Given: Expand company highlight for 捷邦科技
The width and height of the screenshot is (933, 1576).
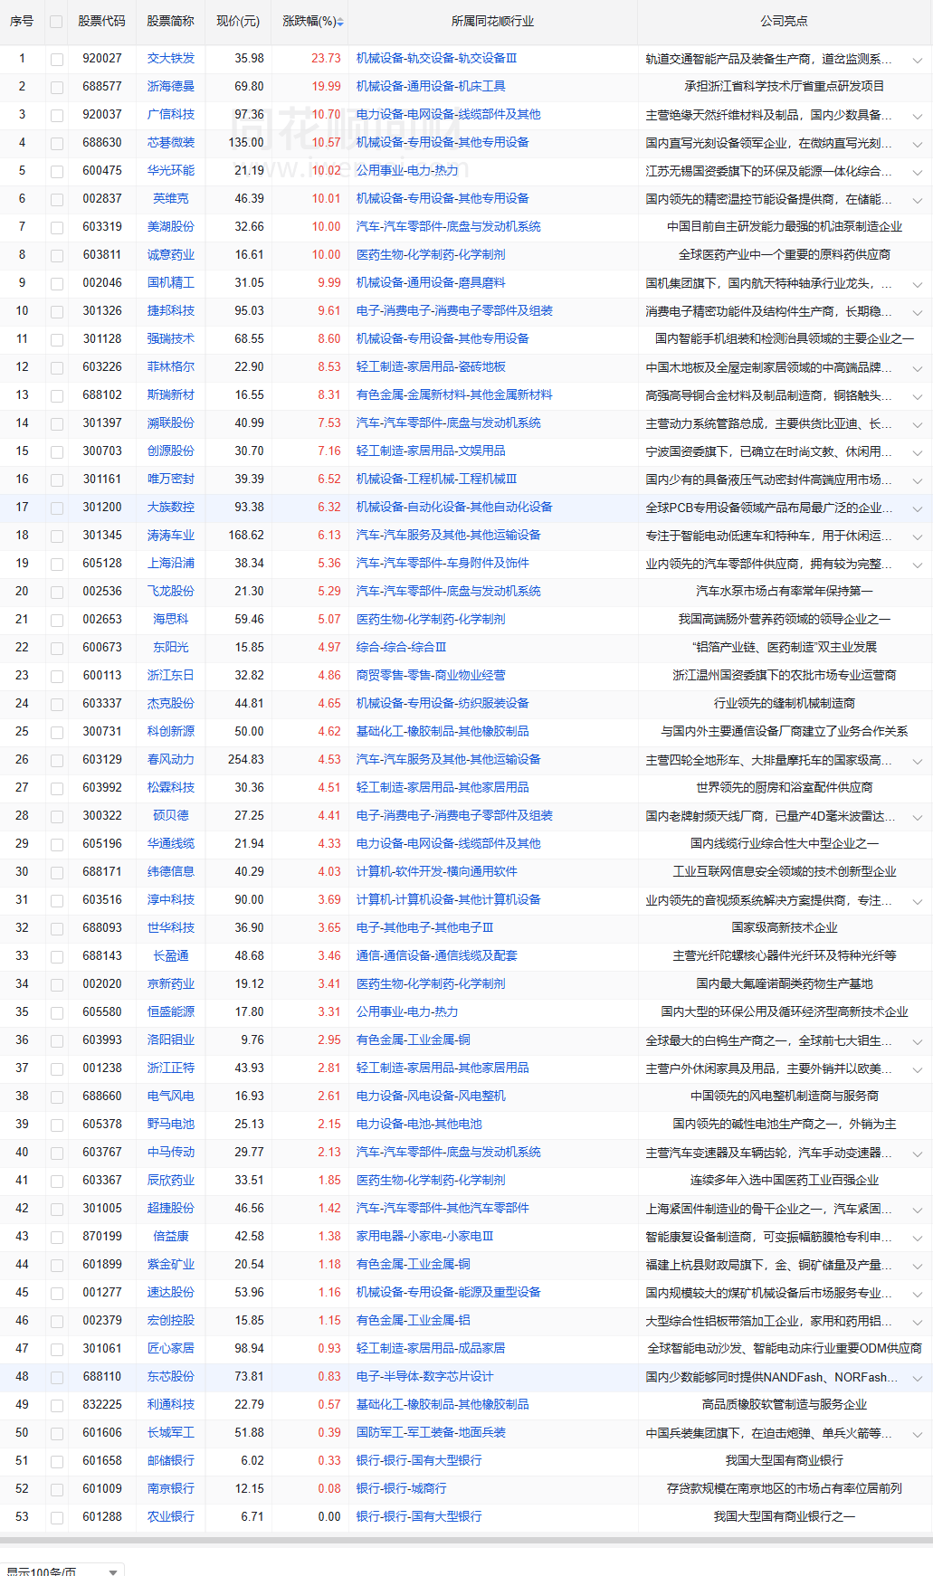Looking at the screenshot, I should pyautogui.click(x=917, y=313).
